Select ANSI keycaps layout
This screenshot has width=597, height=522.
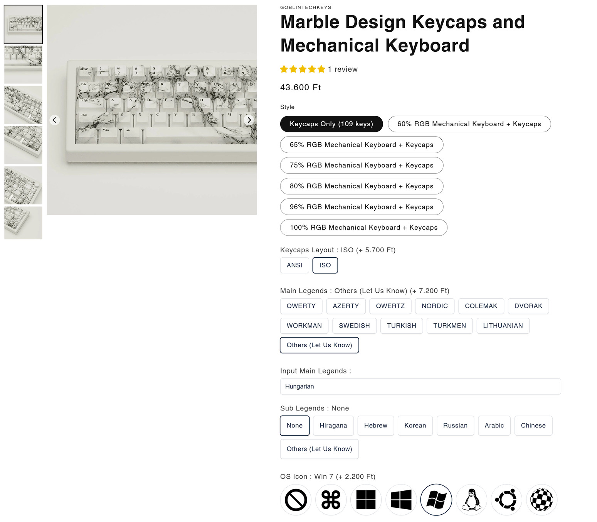pos(294,265)
